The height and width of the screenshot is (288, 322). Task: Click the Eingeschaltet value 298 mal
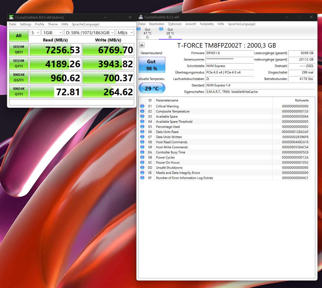(302, 72)
